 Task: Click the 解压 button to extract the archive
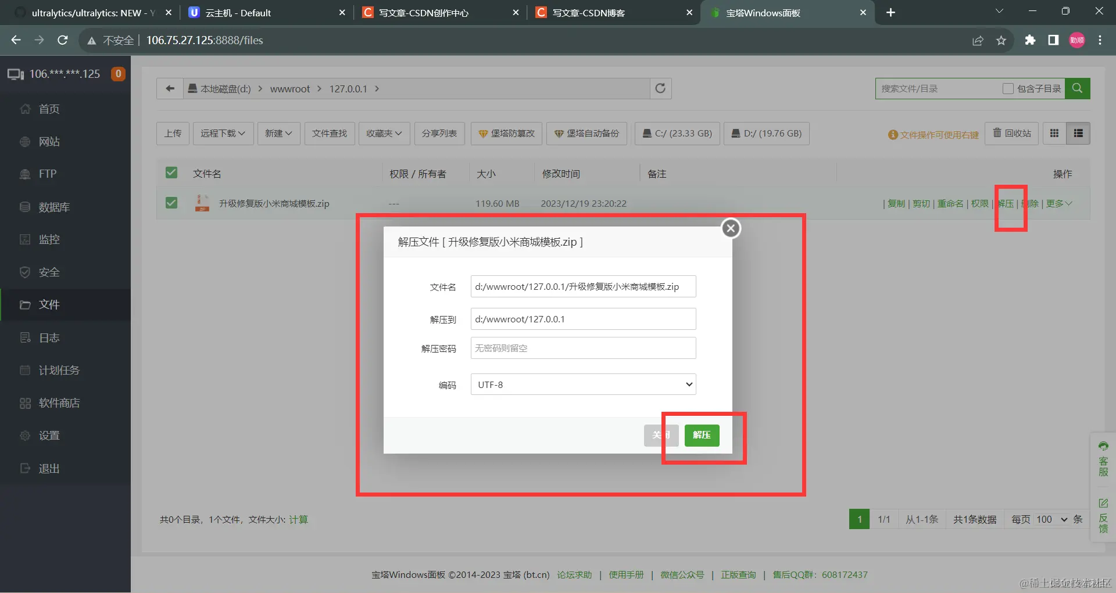click(702, 435)
